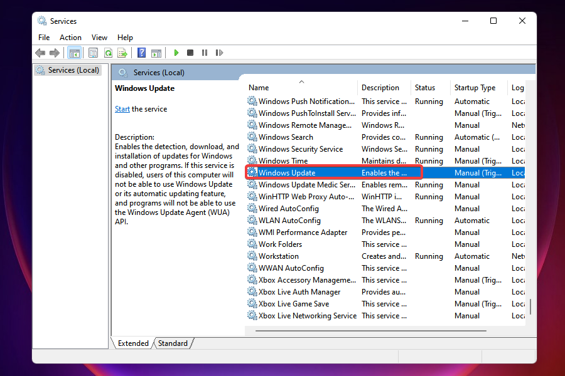Click the gear icon beside Windows Search
This screenshot has height=376, width=565.
click(252, 137)
